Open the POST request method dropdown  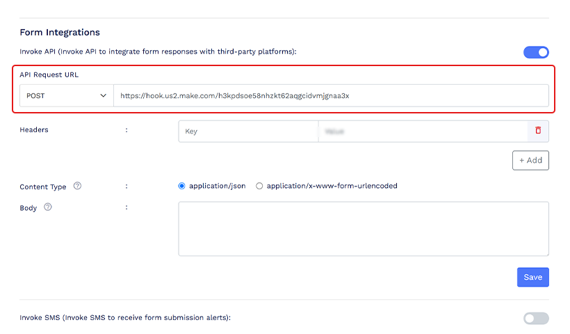click(x=66, y=96)
